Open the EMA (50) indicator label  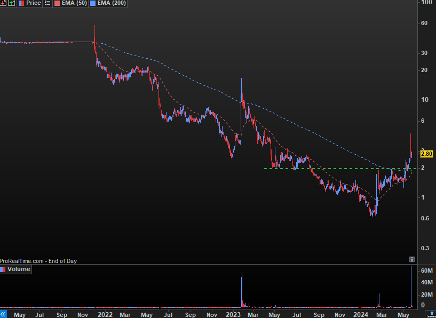coord(74,3)
